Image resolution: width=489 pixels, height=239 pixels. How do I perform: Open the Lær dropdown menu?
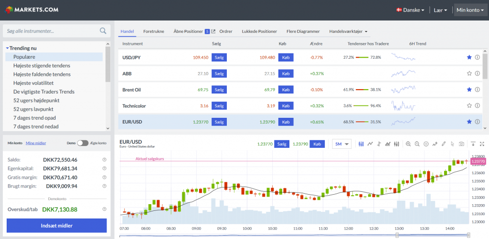point(440,10)
